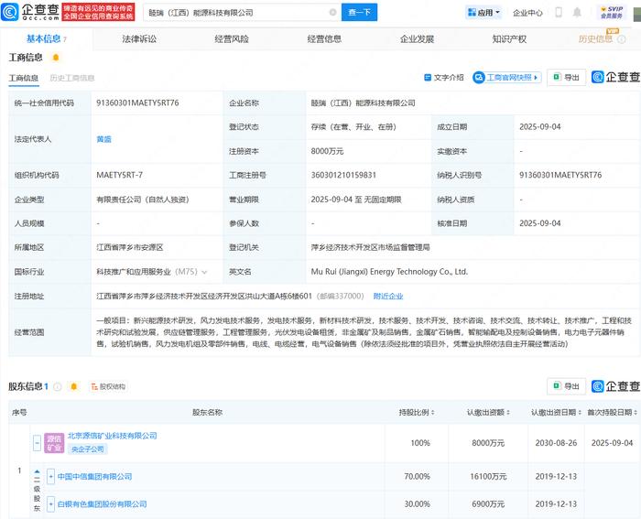Screen dimensions: 641x519
Task: Click the 源信矿业 company logo thumbnail
Action: [x=54, y=443]
